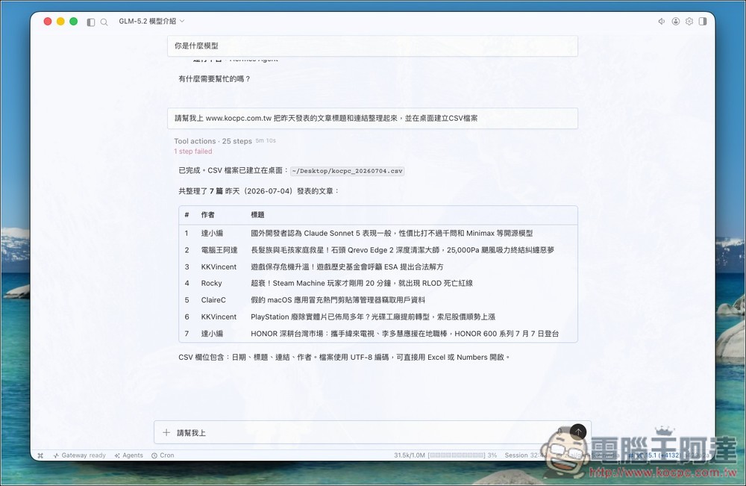Click author ClaireC in row 5
This screenshot has height=486, width=746.
point(213,300)
